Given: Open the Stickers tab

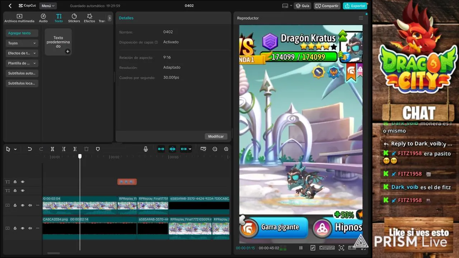Looking at the screenshot, I should [74, 18].
